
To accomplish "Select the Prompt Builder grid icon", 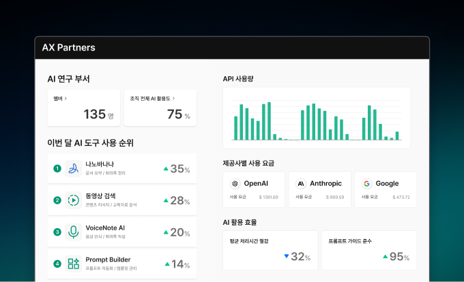I will (x=74, y=264).
